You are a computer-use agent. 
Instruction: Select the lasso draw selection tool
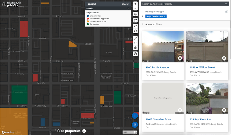pyautogui.click(x=135, y=26)
